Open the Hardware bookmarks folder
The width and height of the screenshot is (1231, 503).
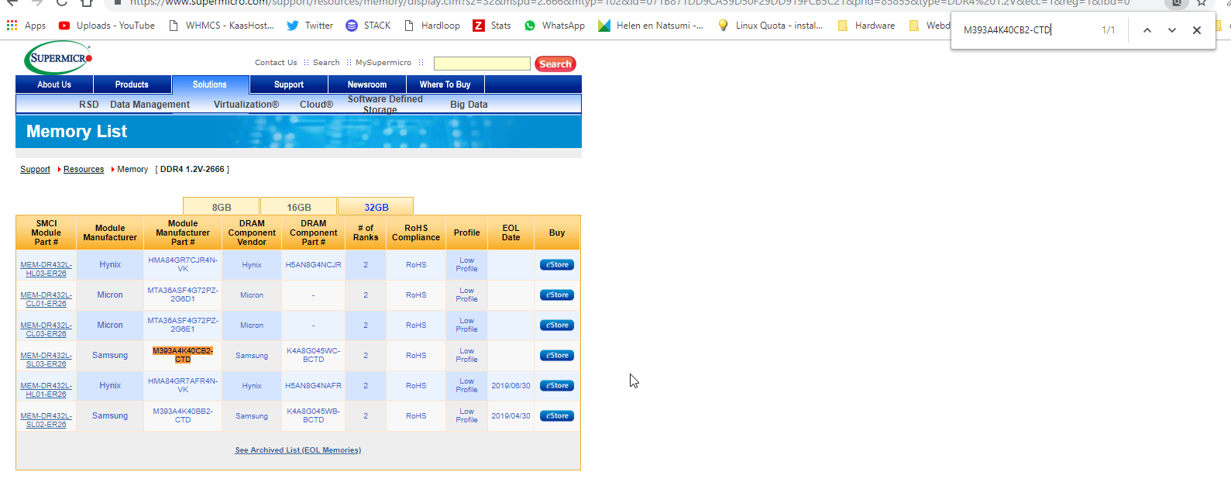[x=866, y=26]
